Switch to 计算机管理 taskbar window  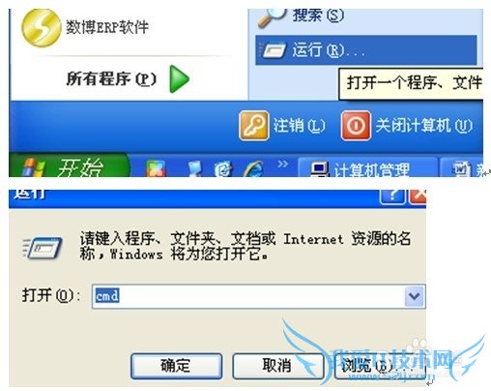click(367, 167)
